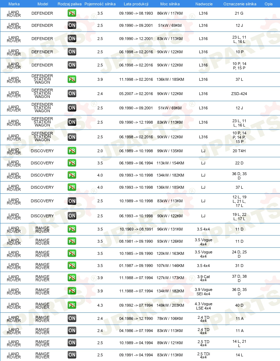This screenshot has height=361, width=280.
Task: Click the production dates '08.1981 -> 09.1990'
Action: pos(136,241)
